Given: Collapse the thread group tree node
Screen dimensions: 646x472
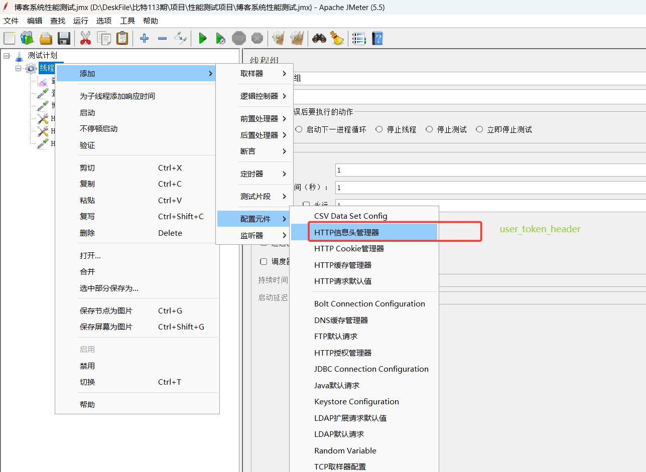Looking at the screenshot, I should point(19,68).
